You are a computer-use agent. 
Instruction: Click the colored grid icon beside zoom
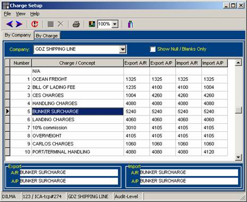pyautogui.click(x=92, y=24)
